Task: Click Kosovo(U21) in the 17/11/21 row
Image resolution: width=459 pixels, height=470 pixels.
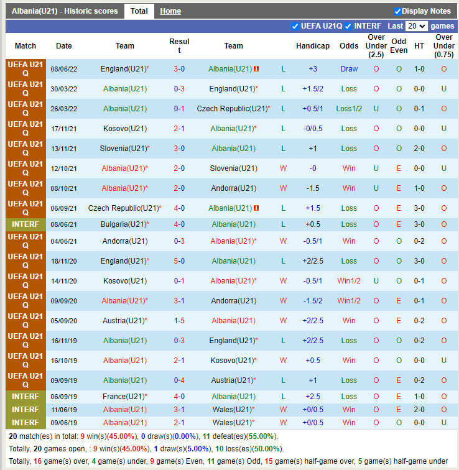Action: click(124, 129)
